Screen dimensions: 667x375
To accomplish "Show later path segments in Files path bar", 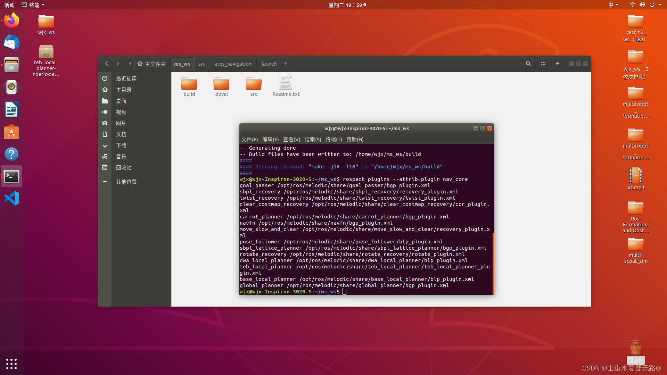I will pyautogui.click(x=286, y=64).
